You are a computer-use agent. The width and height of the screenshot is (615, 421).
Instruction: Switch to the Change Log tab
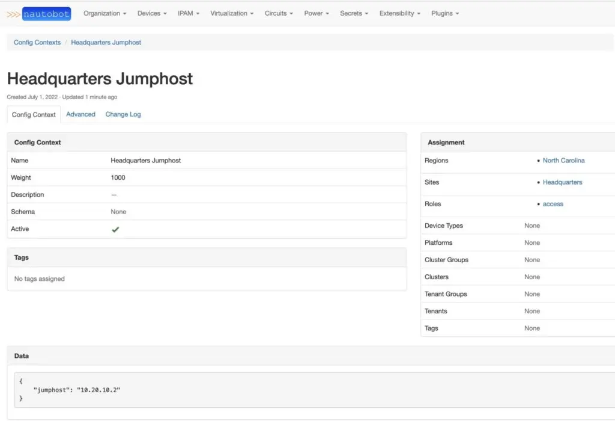click(123, 114)
